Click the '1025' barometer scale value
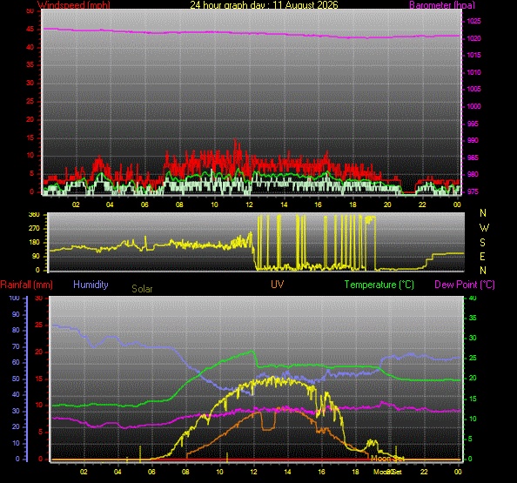The image size is (517, 483). point(473,22)
